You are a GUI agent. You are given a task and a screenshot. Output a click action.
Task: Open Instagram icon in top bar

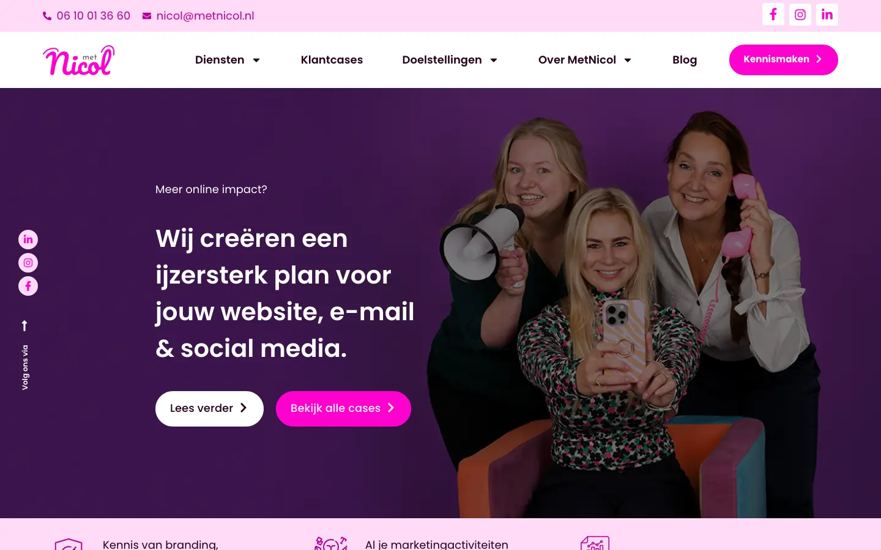tap(800, 15)
